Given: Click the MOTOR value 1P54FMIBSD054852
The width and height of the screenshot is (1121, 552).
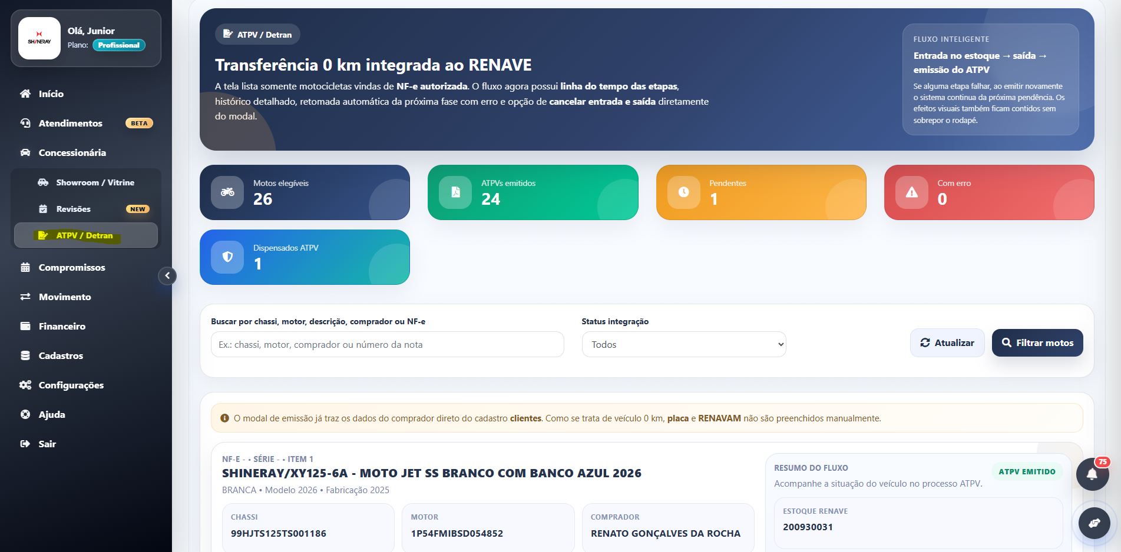Looking at the screenshot, I should point(457,533).
